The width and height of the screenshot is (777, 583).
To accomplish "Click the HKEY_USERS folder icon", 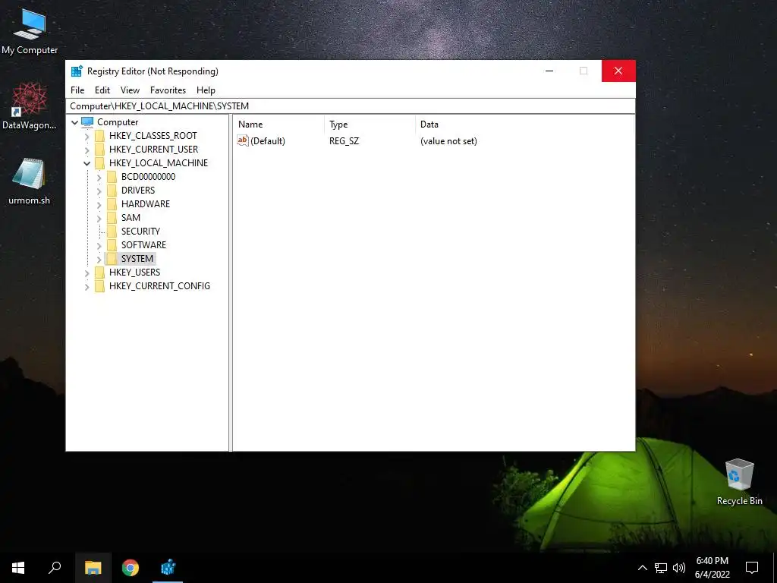I will pyautogui.click(x=99, y=273).
